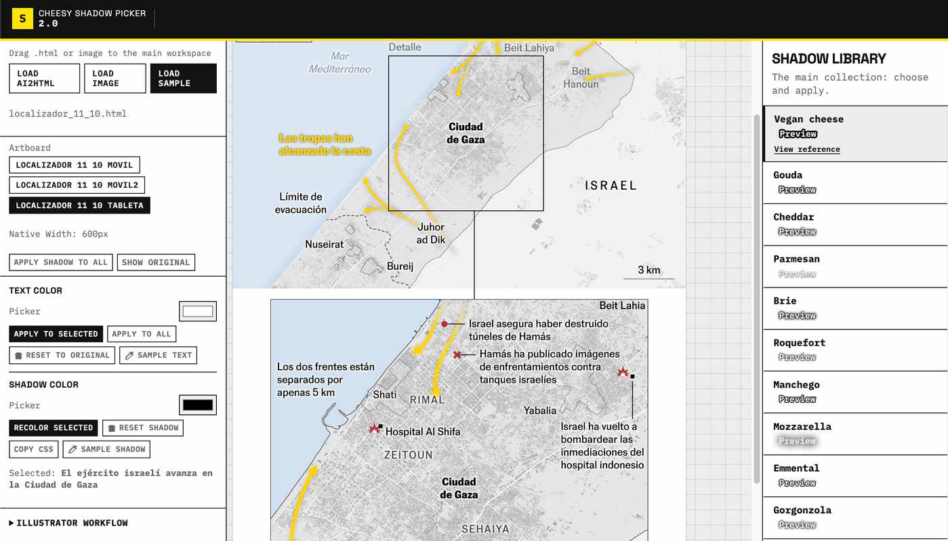The height and width of the screenshot is (541, 948).
Task: Select the 'Juhor ad Dik' label
Action: pyautogui.click(x=431, y=233)
